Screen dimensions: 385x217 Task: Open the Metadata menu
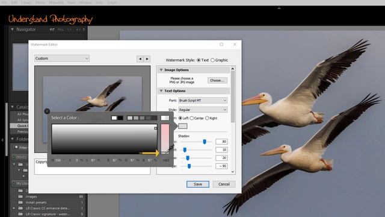(x=56, y=2)
